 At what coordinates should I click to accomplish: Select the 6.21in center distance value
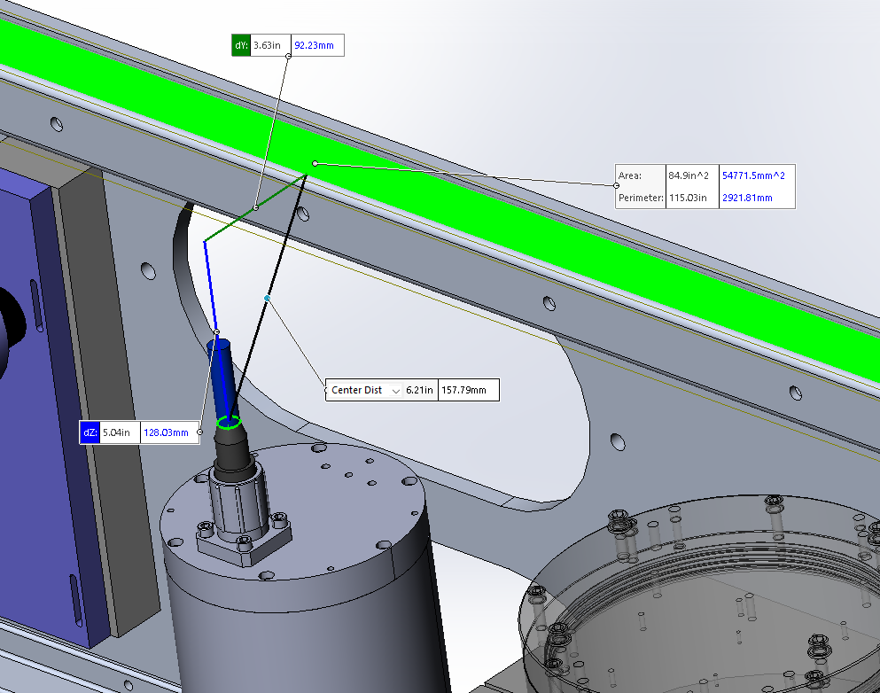(x=419, y=390)
